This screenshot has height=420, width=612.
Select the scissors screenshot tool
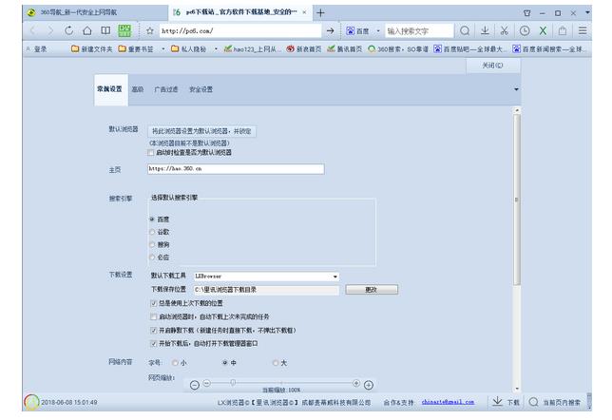(x=505, y=30)
